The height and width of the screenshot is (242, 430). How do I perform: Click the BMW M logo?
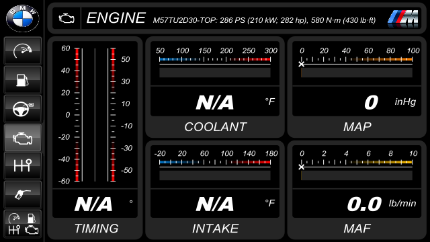(403, 19)
